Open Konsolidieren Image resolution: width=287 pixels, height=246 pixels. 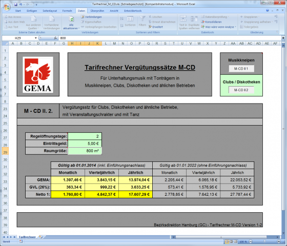(211, 22)
